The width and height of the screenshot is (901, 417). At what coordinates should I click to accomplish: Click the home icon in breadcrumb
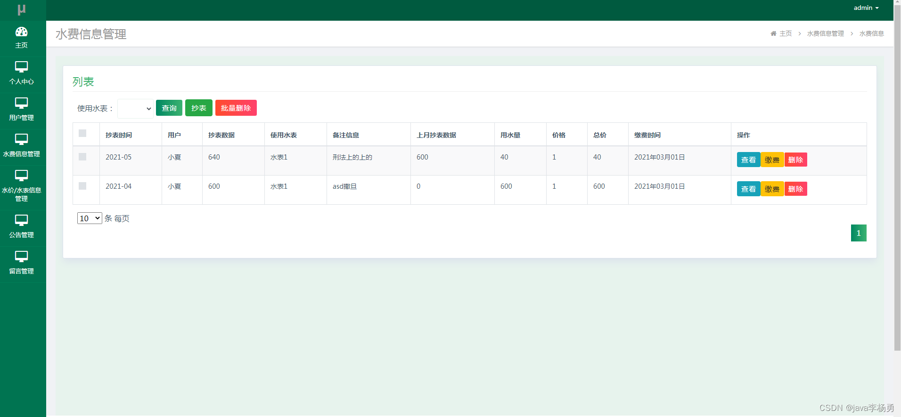(773, 33)
